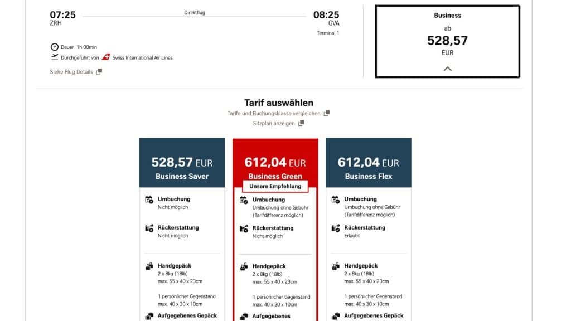
Task: Click the Umbuchung calendar icon in Business Saver
Action: 149,200
